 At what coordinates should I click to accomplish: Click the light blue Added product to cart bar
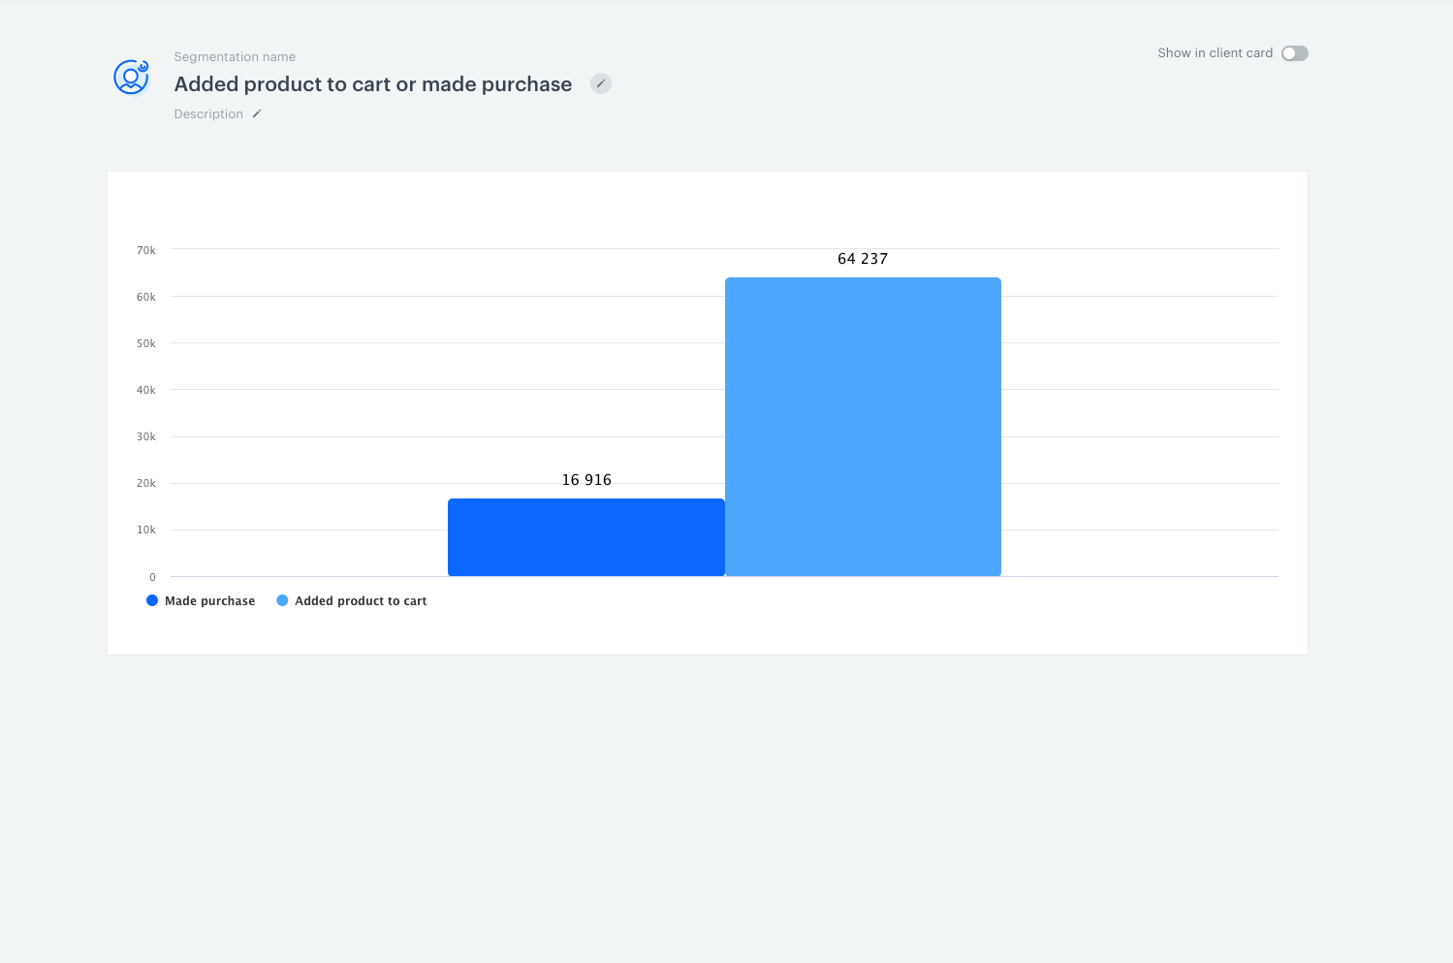[863, 427]
